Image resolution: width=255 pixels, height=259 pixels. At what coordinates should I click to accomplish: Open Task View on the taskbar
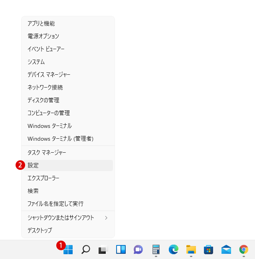(x=103, y=249)
